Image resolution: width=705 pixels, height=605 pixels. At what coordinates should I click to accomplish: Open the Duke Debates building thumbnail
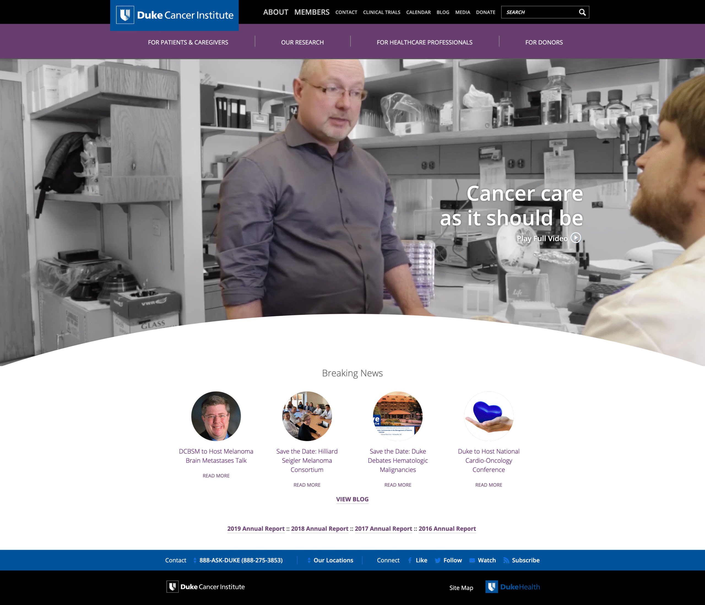click(x=398, y=416)
